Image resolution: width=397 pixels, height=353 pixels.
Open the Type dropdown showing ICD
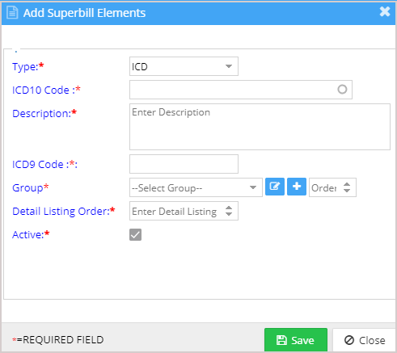tap(184, 66)
